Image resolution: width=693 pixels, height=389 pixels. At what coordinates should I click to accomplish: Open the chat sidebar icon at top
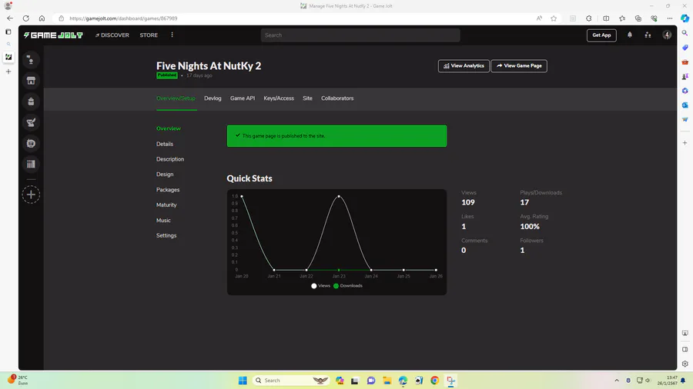(31, 60)
